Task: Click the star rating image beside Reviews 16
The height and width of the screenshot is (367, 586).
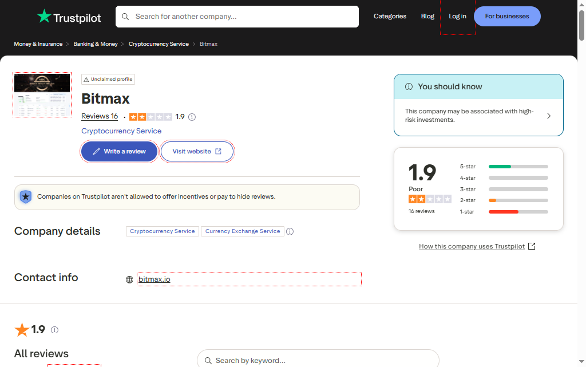Action: 151,117
